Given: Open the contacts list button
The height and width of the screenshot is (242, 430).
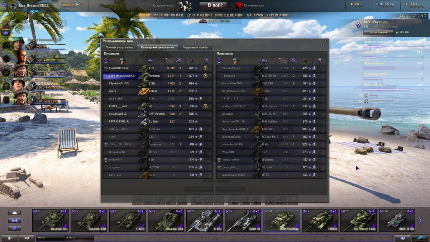Looking at the screenshot, I should pos(10,238).
